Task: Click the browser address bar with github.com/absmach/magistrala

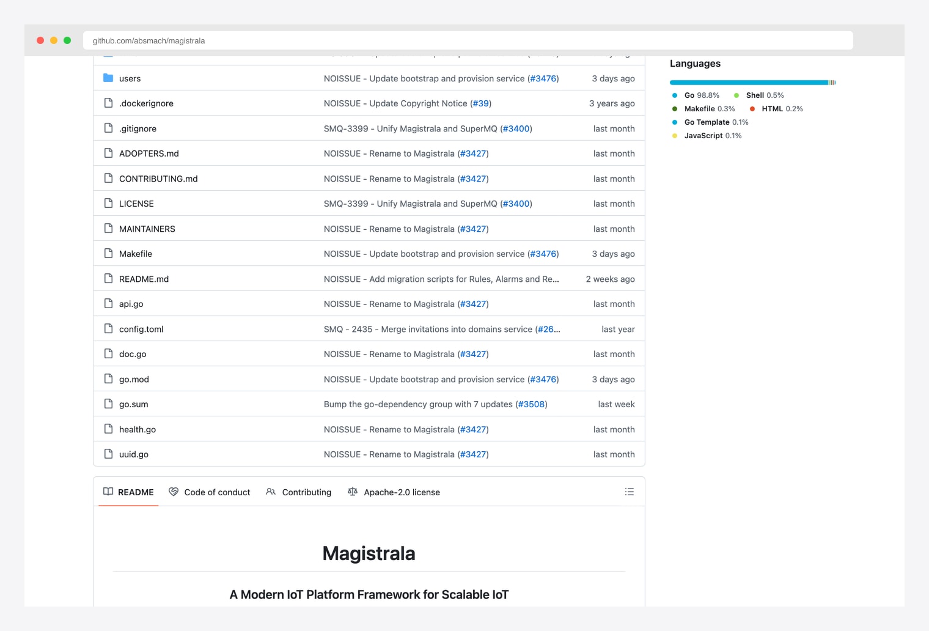Action: (x=468, y=40)
